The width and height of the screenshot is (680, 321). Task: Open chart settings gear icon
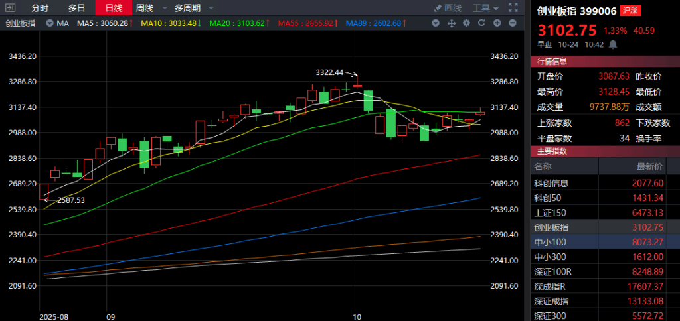pyautogui.click(x=466, y=23)
